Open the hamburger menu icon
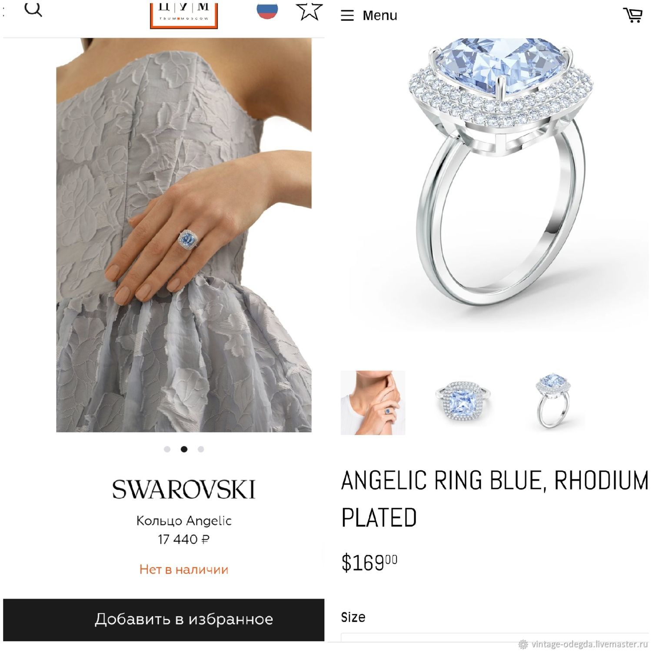652x652 pixels. [x=347, y=16]
